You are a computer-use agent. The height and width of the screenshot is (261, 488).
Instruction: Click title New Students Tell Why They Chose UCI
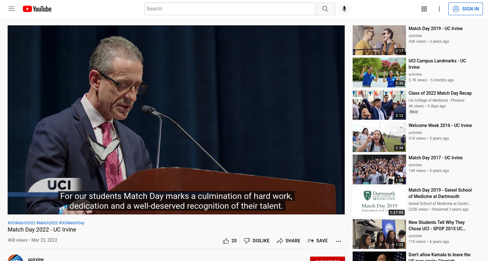(437, 226)
